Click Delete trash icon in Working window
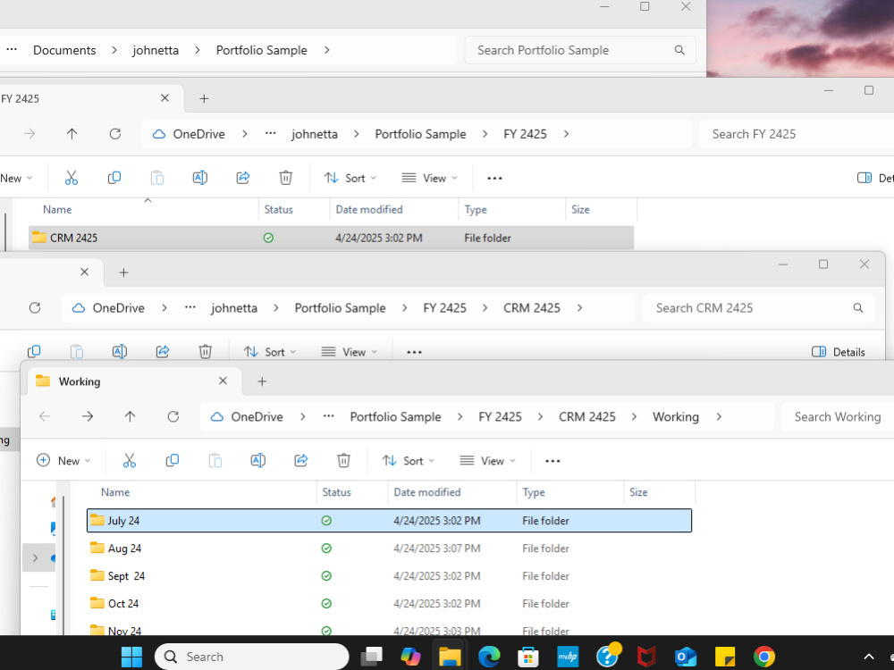 [344, 460]
